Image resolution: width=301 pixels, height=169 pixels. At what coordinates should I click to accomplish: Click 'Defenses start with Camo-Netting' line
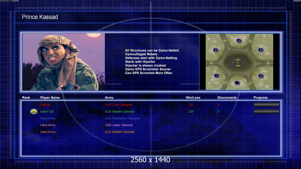(151, 58)
